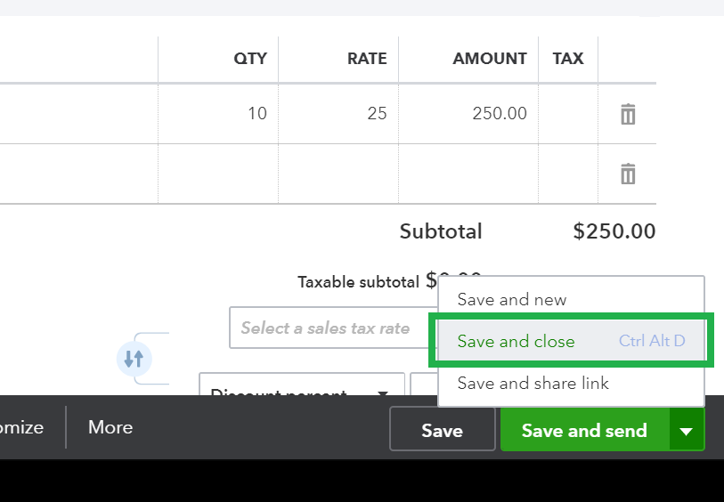The height and width of the screenshot is (502, 724).
Task: Click the empty QTY cell in second row
Action: click(x=218, y=174)
